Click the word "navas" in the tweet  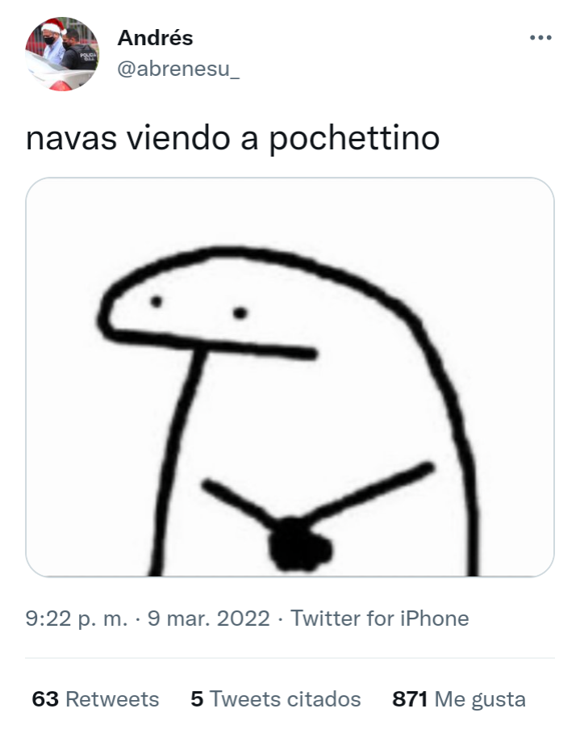click(72, 140)
